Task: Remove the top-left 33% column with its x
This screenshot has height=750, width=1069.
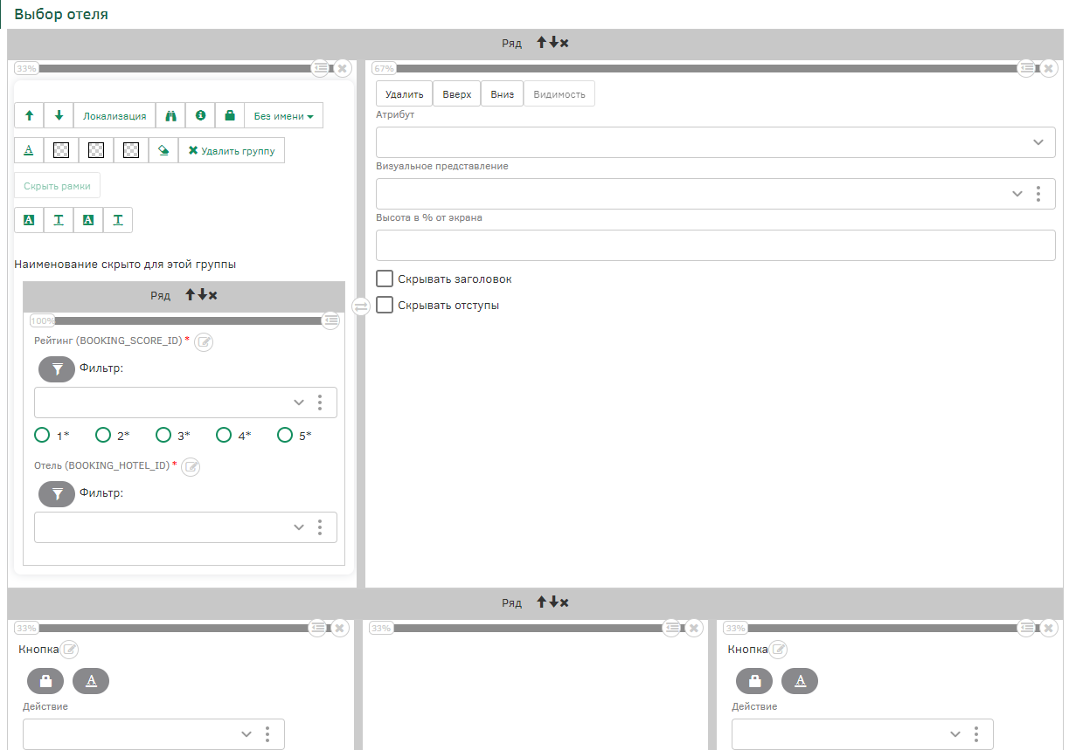Action: [342, 67]
